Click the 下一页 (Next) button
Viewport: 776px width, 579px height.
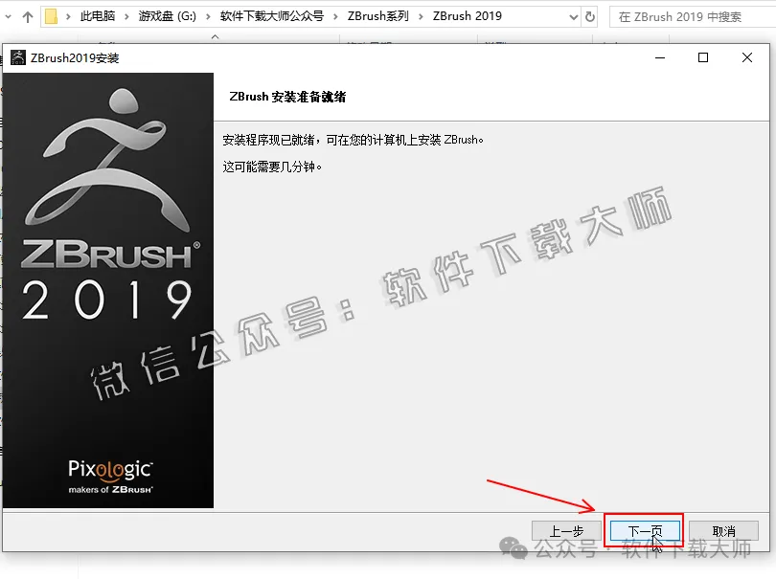coord(644,530)
